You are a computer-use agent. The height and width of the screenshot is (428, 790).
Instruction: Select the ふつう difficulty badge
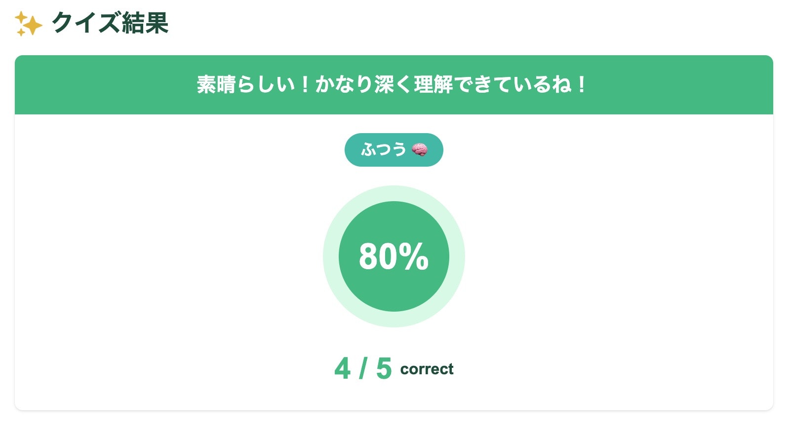pyautogui.click(x=394, y=150)
